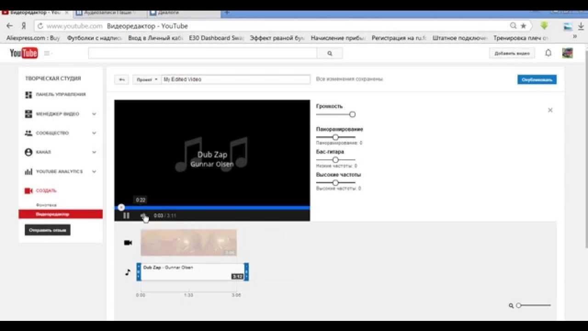The width and height of the screenshot is (588, 331).
Task: Open the E30 Dashboard bookmark
Action: click(216, 38)
